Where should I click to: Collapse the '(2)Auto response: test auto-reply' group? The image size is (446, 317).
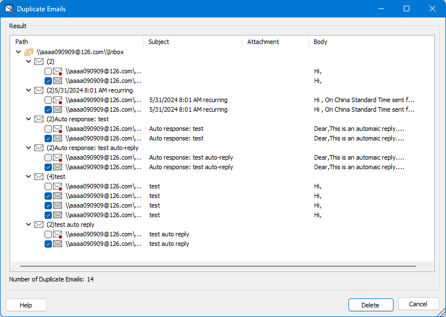pyautogui.click(x=29, y=148)
